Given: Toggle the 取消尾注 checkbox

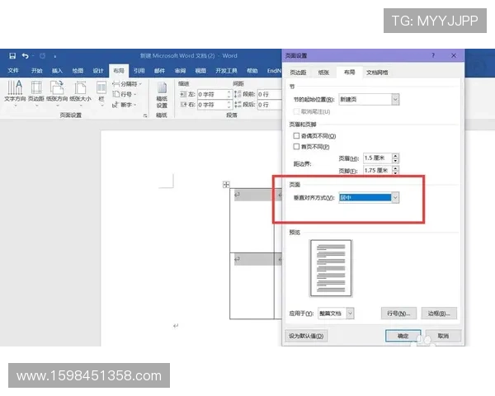Looking at the screenshot, I should 296,111.
